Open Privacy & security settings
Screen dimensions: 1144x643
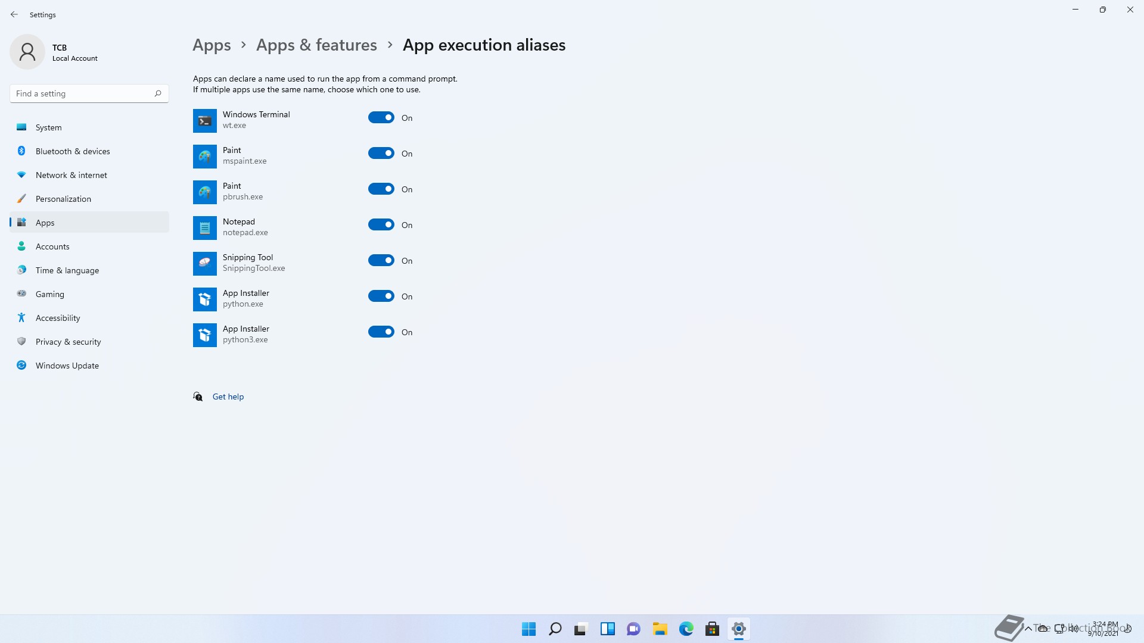tap(89, 342)
